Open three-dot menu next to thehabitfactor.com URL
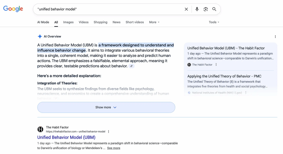 tap(108, 131)
